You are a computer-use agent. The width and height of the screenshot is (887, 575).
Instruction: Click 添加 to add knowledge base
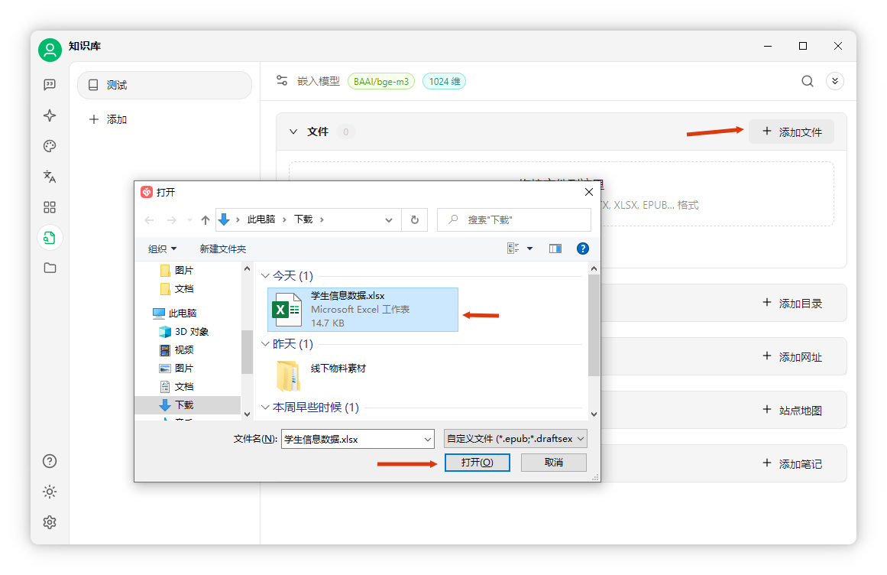(x=108, y=119)
